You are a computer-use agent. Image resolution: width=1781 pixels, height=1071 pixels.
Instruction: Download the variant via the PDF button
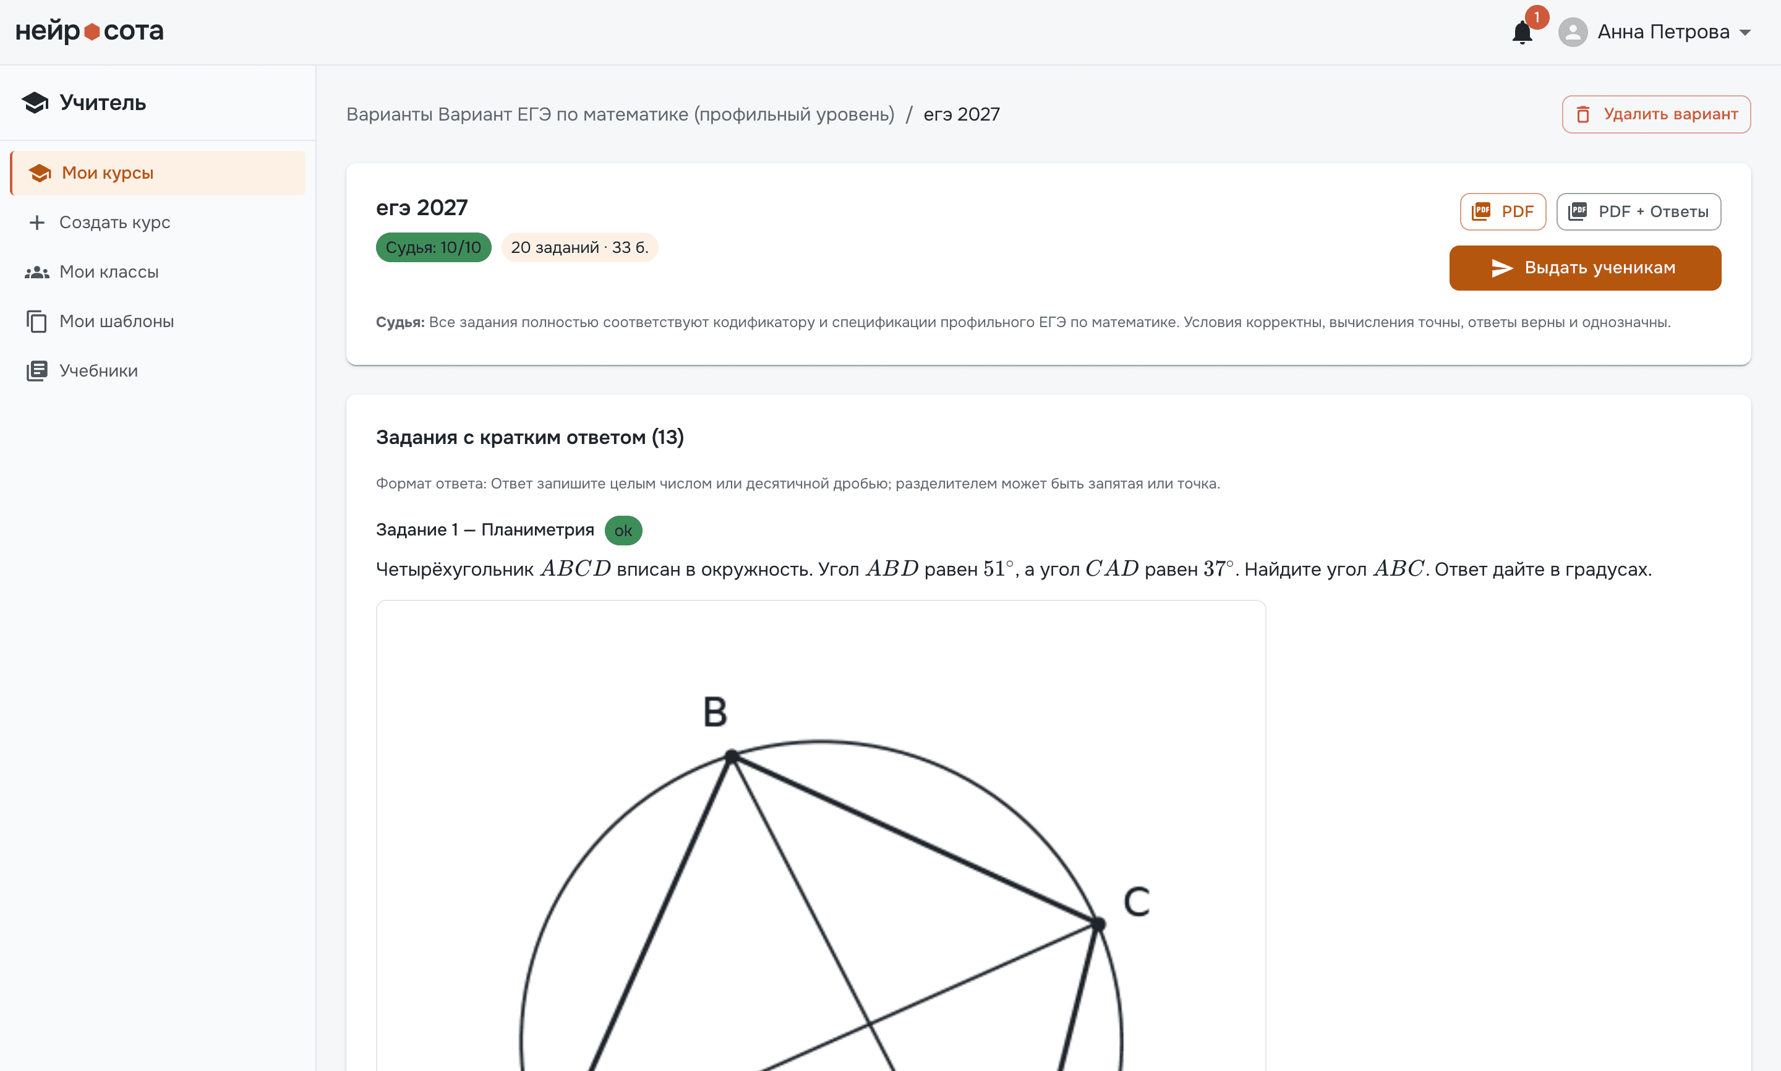tap(1503, 211)
